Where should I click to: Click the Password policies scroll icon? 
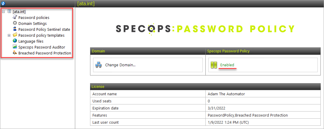tap(15, 17)
